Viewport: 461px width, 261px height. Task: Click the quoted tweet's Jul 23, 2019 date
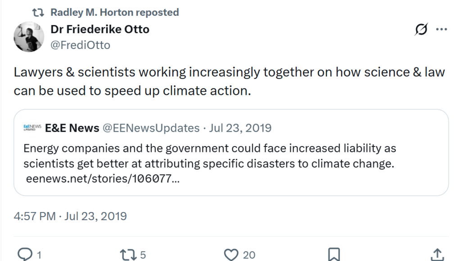240,128
